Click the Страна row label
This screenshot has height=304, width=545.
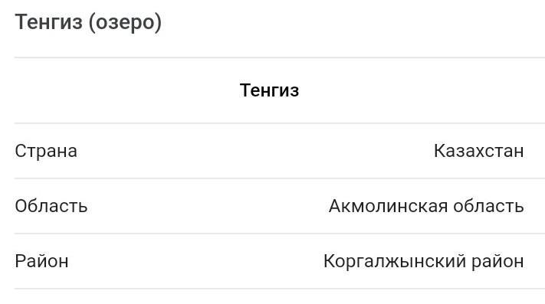(x=46, y=151)
